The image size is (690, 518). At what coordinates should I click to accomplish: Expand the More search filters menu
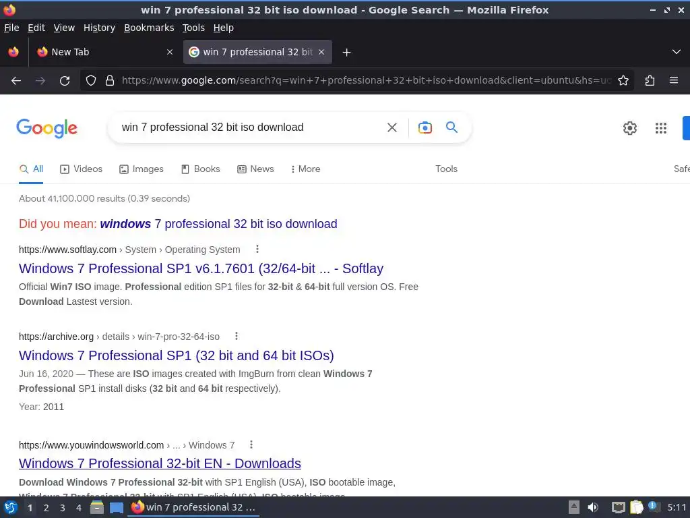click(x=306, y=169)
